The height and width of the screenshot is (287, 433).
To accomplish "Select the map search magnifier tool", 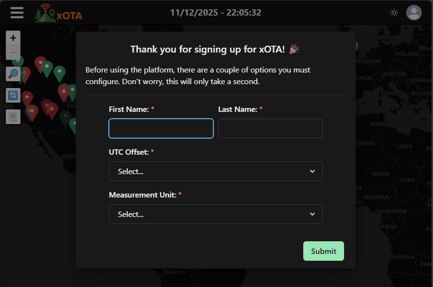I will [x=13, y=74].
